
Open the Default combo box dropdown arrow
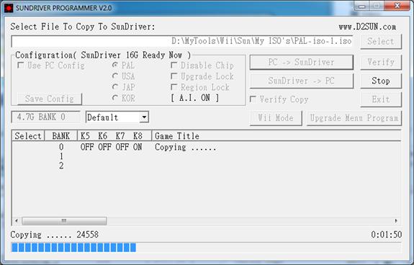tap(144, 117)
